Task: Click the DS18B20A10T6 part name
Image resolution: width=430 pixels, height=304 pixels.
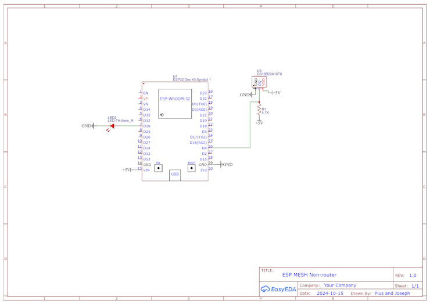Action: click(269, 74)
